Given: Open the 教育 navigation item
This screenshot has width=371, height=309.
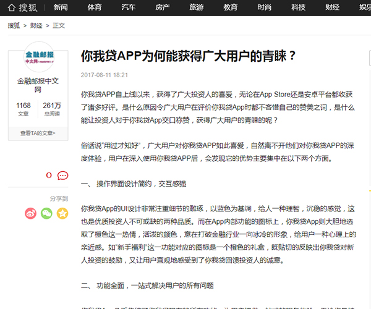Looking at the screenshot, I should (x=231, y=7).
